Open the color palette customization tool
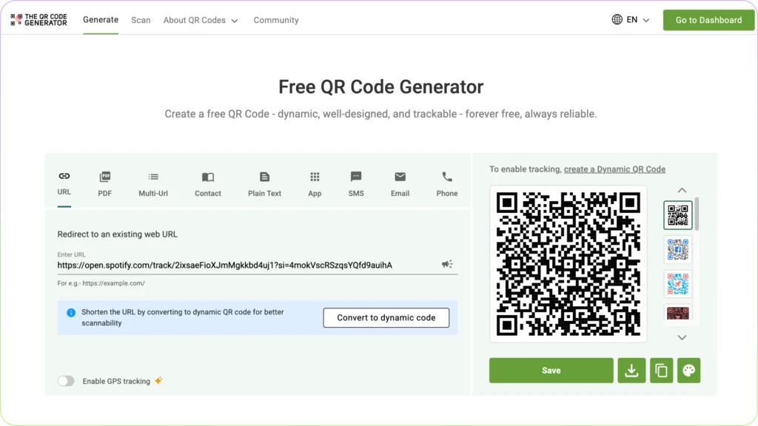The height and width of the screenshot is (426, 758). [688, 370]
